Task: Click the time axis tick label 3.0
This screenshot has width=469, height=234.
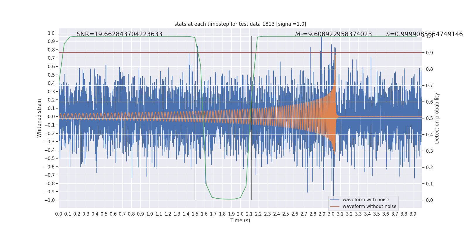Action: 331,214
